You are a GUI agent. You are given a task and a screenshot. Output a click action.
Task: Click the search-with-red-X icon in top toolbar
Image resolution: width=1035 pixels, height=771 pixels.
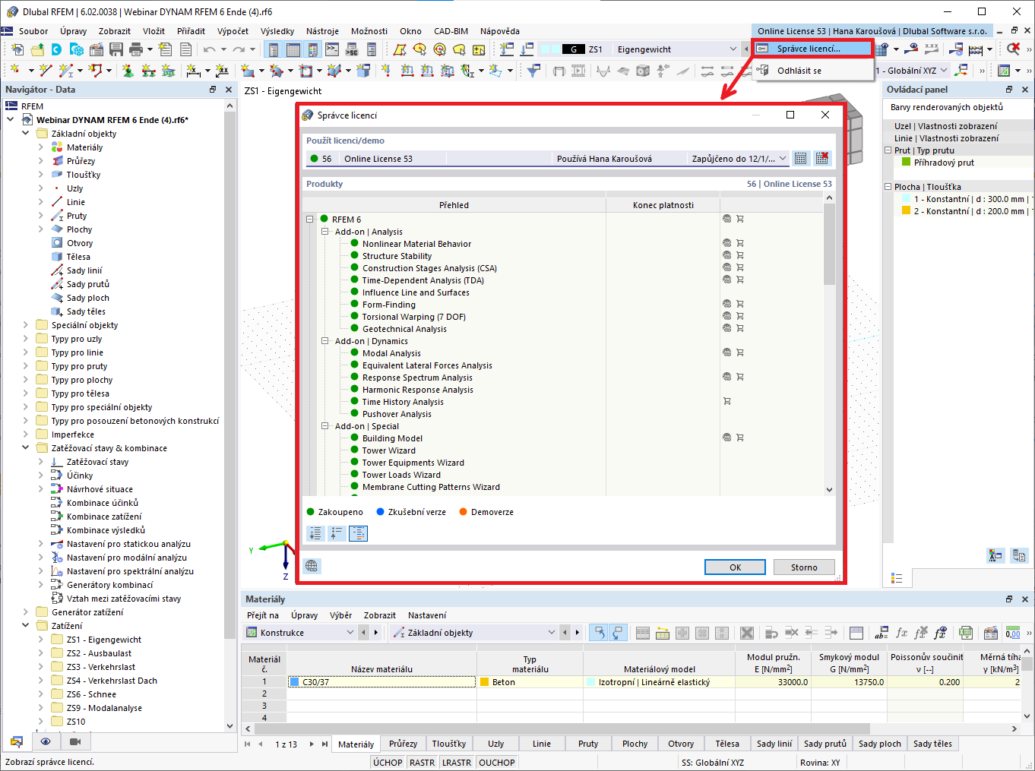click(x=1013, y=49)
